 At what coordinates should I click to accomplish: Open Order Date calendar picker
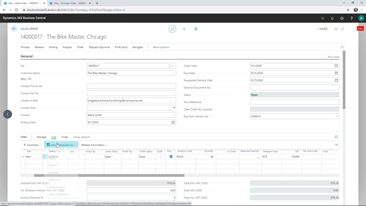pos(336,66)
